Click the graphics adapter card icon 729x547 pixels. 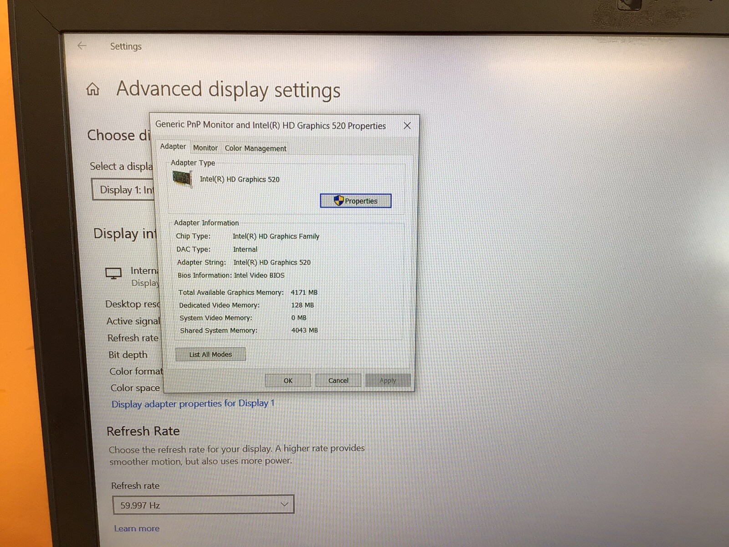point(182,178)
